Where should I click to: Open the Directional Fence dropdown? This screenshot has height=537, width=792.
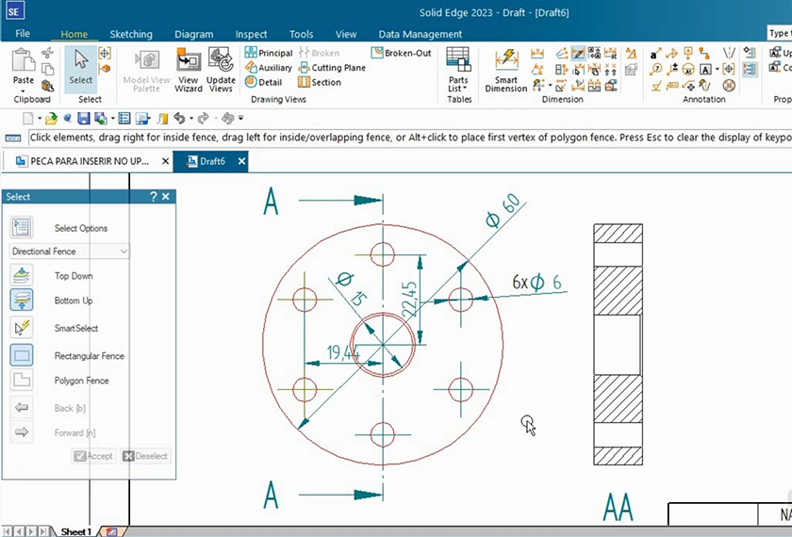(x=70, y=252)
